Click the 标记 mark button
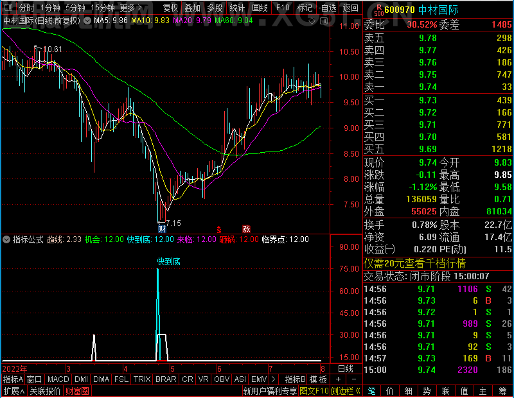 305,8
